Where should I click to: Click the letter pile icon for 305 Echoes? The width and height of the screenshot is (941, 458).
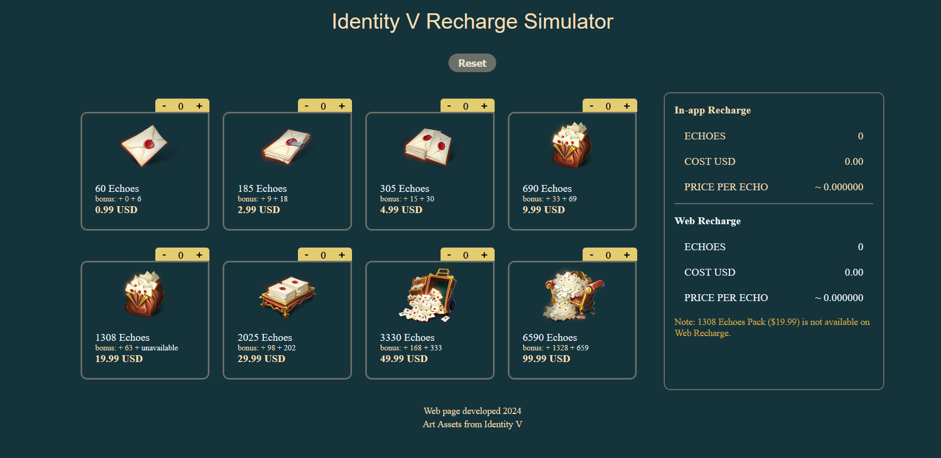pos(429,146)
